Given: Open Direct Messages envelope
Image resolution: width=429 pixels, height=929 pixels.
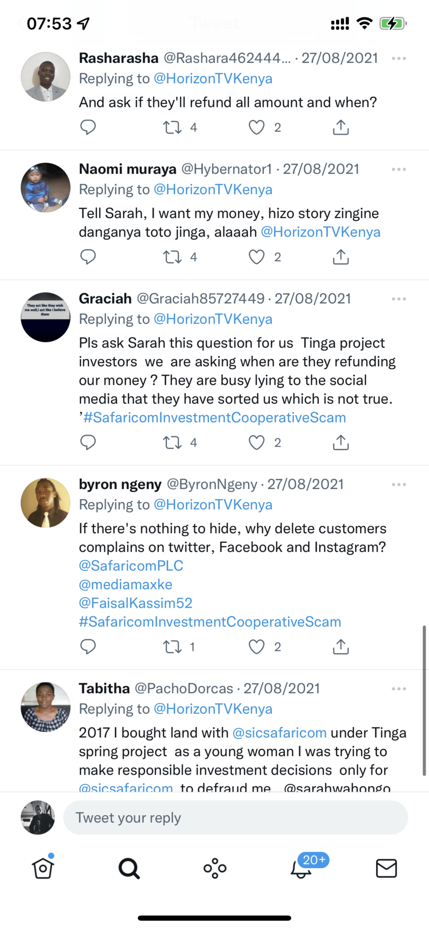Looking at the screenshot, I should point(386,868).
